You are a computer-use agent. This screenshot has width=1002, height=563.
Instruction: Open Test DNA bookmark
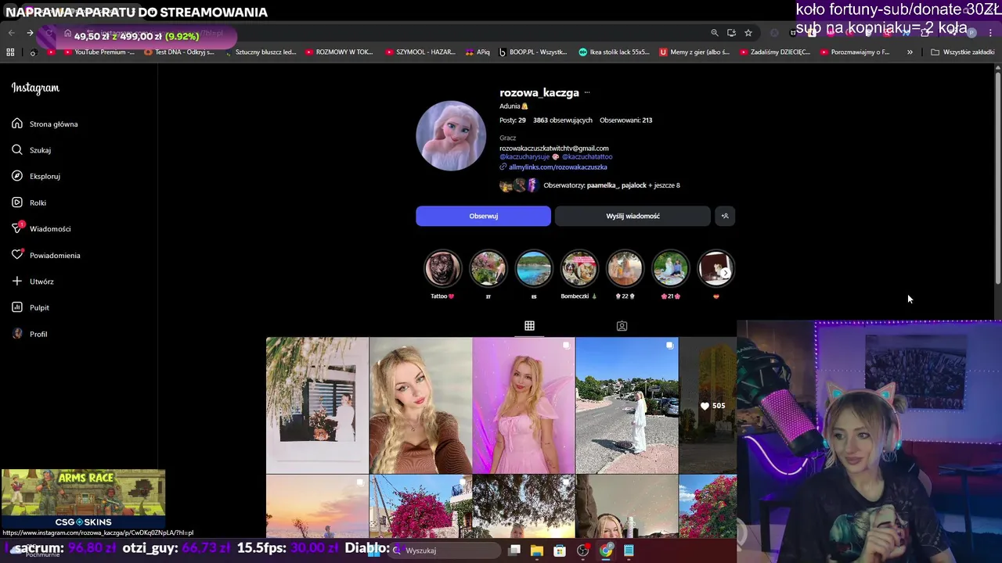[179, 52]
